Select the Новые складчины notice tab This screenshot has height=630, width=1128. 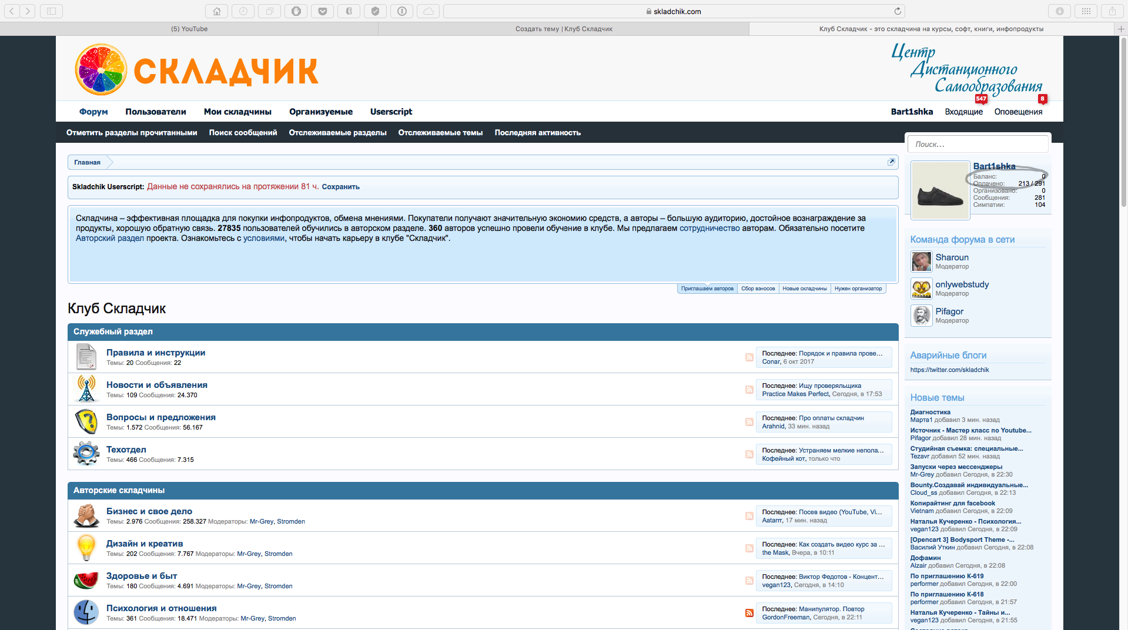[x=805, y=289]
